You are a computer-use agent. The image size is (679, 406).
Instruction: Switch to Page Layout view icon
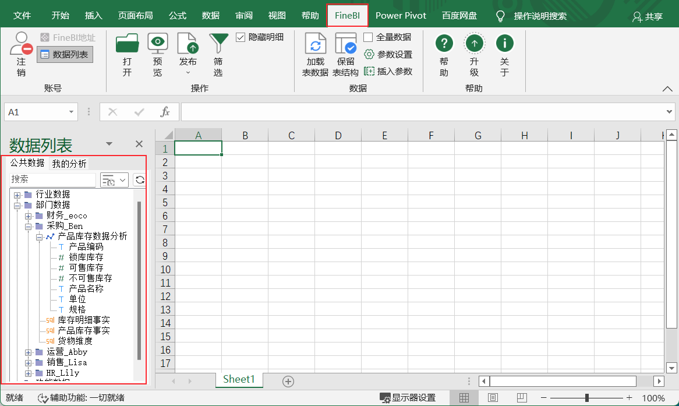pos(493,398)
